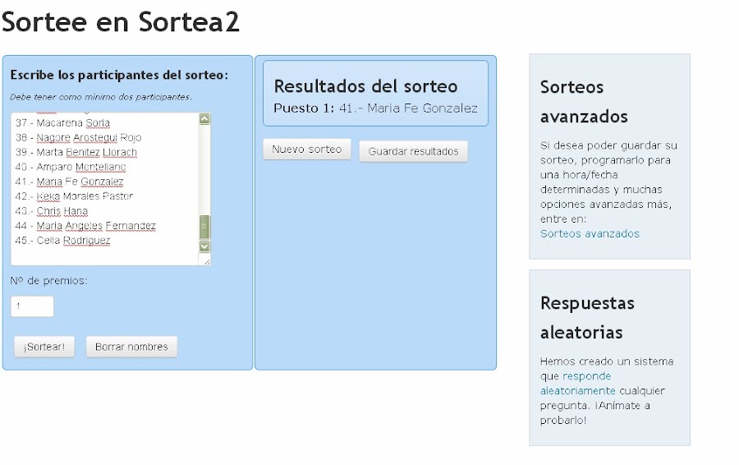Screen dimensions: 739x465
Task: Click the 'Resultados del sorteo' heading
Action: click(365, 86)
